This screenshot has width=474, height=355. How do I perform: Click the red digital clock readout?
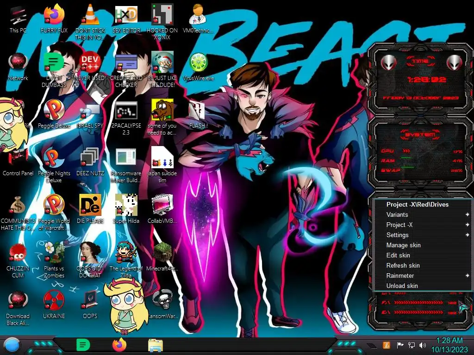(426, 80)
